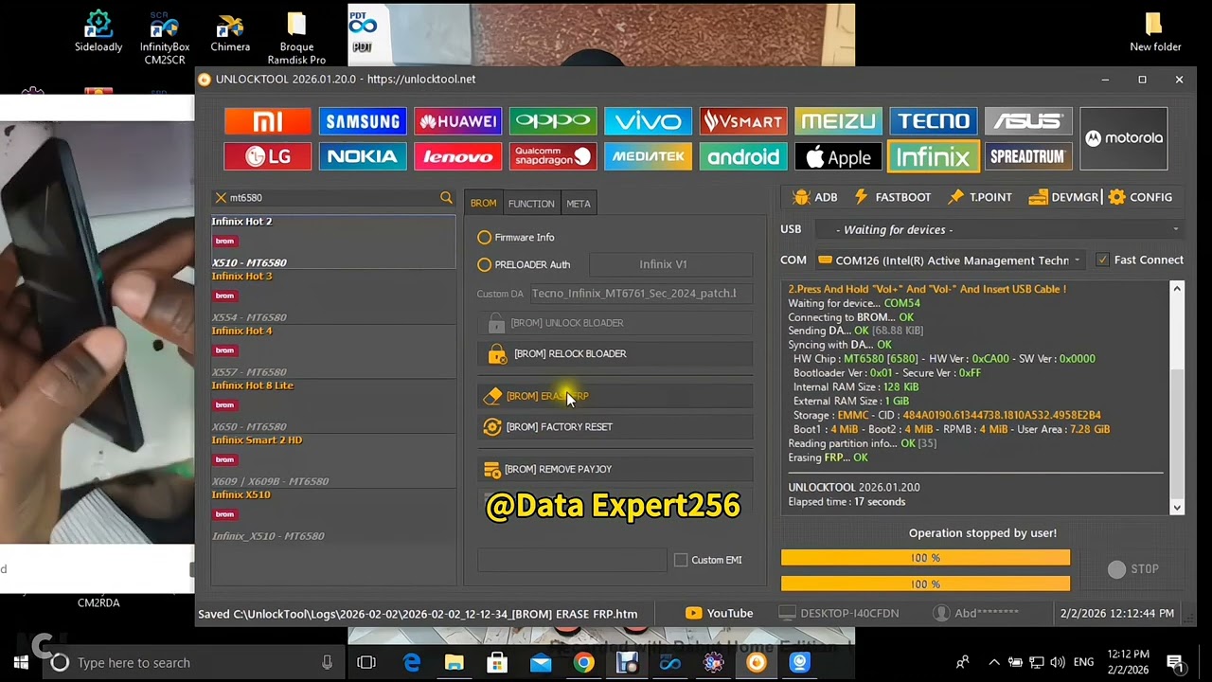Open FASTBOOT tool
1212x682 pixels.
(892, 197)
